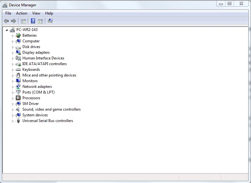Expand the Sound, video and game controllers arrow
The height and width of the screenshot is (183, 251).
pos(13,110)
